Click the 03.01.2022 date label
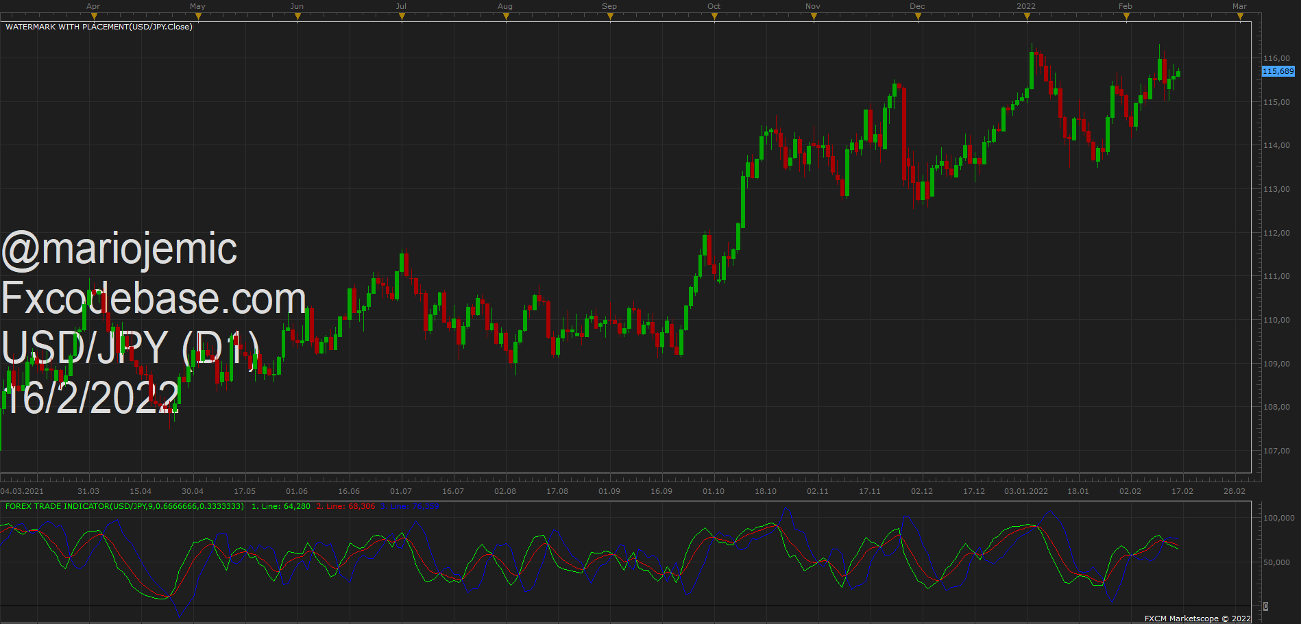This screenshot has width=1301, height=624. pos(1026,491)
